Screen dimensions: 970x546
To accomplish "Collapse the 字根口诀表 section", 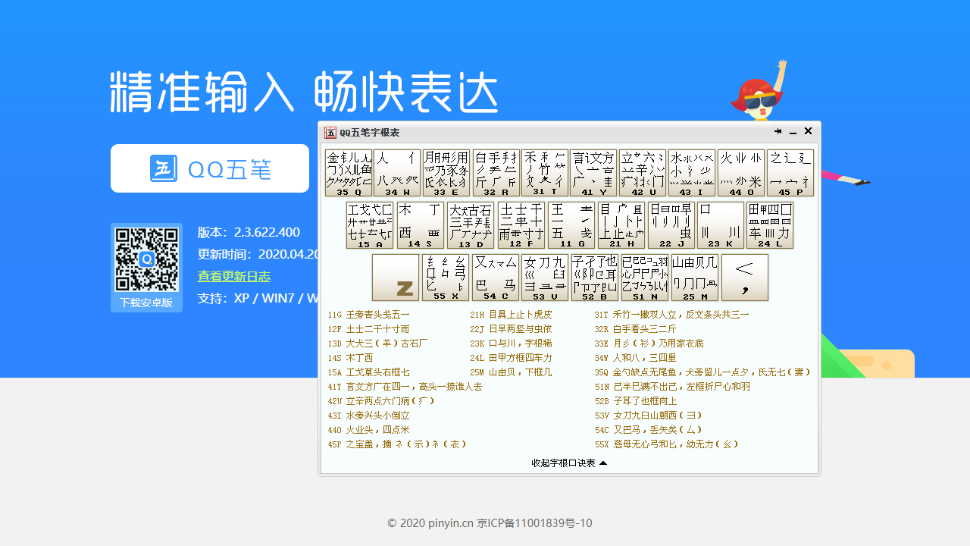I will coord(569,462).
